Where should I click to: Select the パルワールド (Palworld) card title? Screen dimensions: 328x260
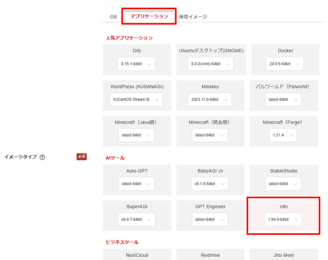(x=282, y=86)
